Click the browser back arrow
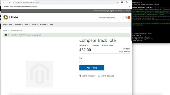The image size is (170, 95). pyautogui.click(x=3, y=2)
